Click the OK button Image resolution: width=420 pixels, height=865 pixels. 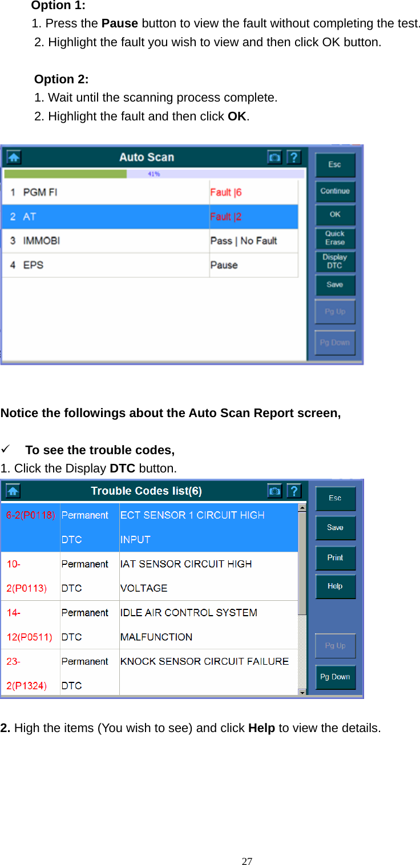[335, 215]
